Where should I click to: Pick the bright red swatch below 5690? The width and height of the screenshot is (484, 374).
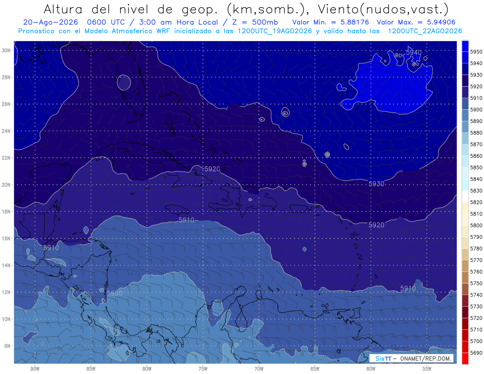pos(465,358)
